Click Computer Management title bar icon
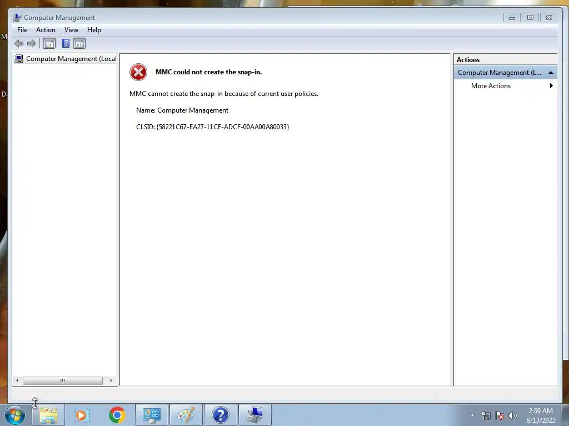This screenshot has width=569, height=426. 17,17
